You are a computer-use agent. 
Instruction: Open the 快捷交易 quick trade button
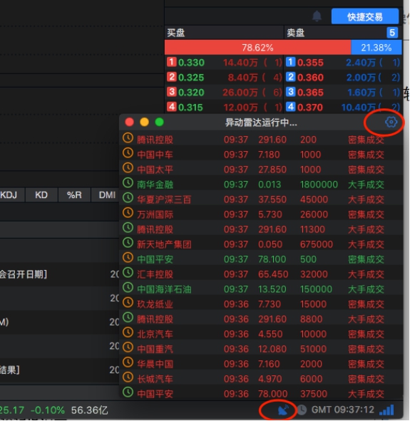tap(365, 16)
